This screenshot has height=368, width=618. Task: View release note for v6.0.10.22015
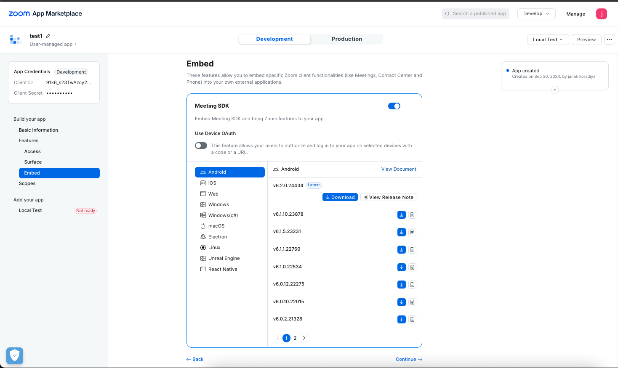(413, 302)
